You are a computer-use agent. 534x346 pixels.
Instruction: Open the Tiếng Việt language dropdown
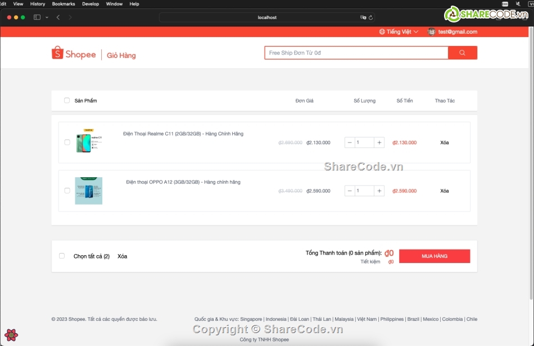(399, 31)
